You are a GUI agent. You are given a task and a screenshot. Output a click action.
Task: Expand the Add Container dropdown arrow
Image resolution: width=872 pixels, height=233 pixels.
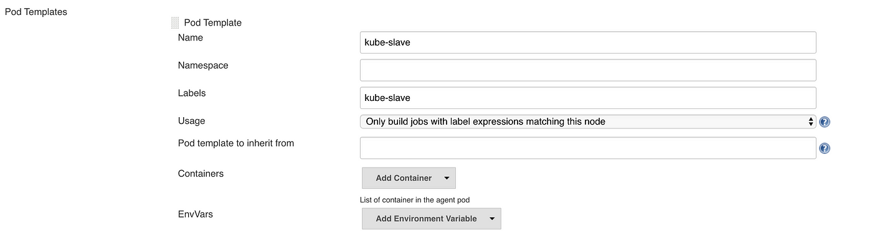point(447,178)
